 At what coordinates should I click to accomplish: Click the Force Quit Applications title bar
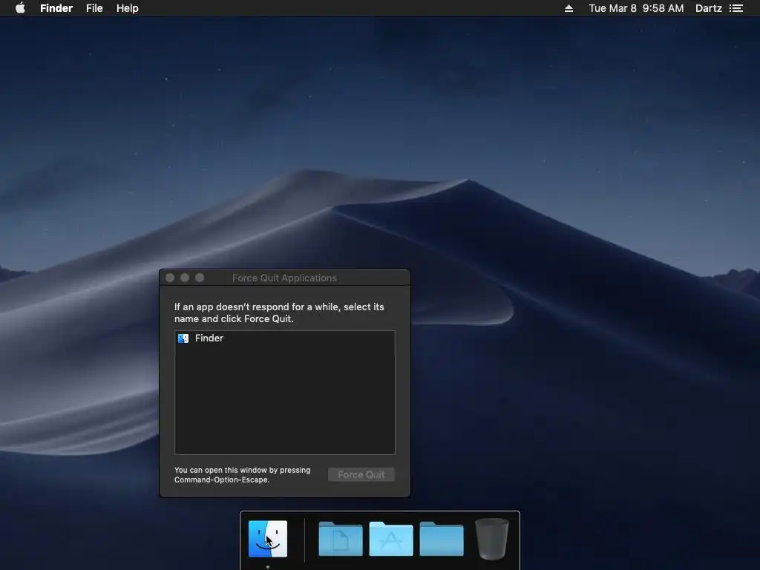pyautogui.click(x=284, y=278)
